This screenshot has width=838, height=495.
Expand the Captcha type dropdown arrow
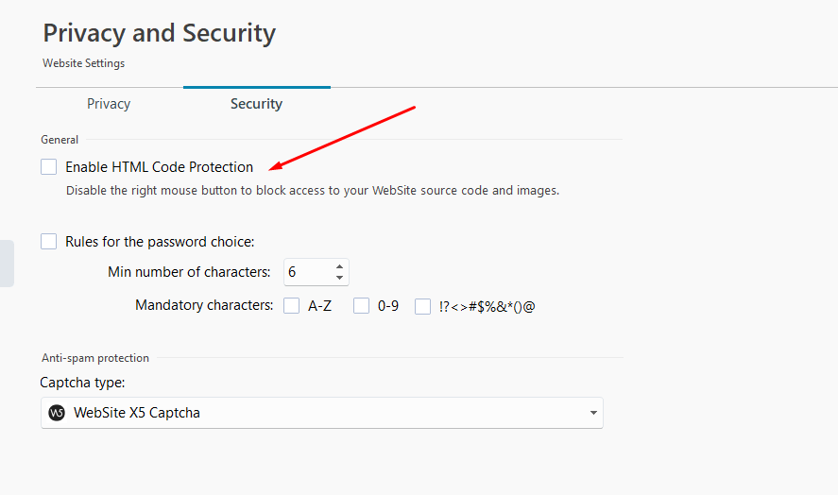(x=593, y=413)
